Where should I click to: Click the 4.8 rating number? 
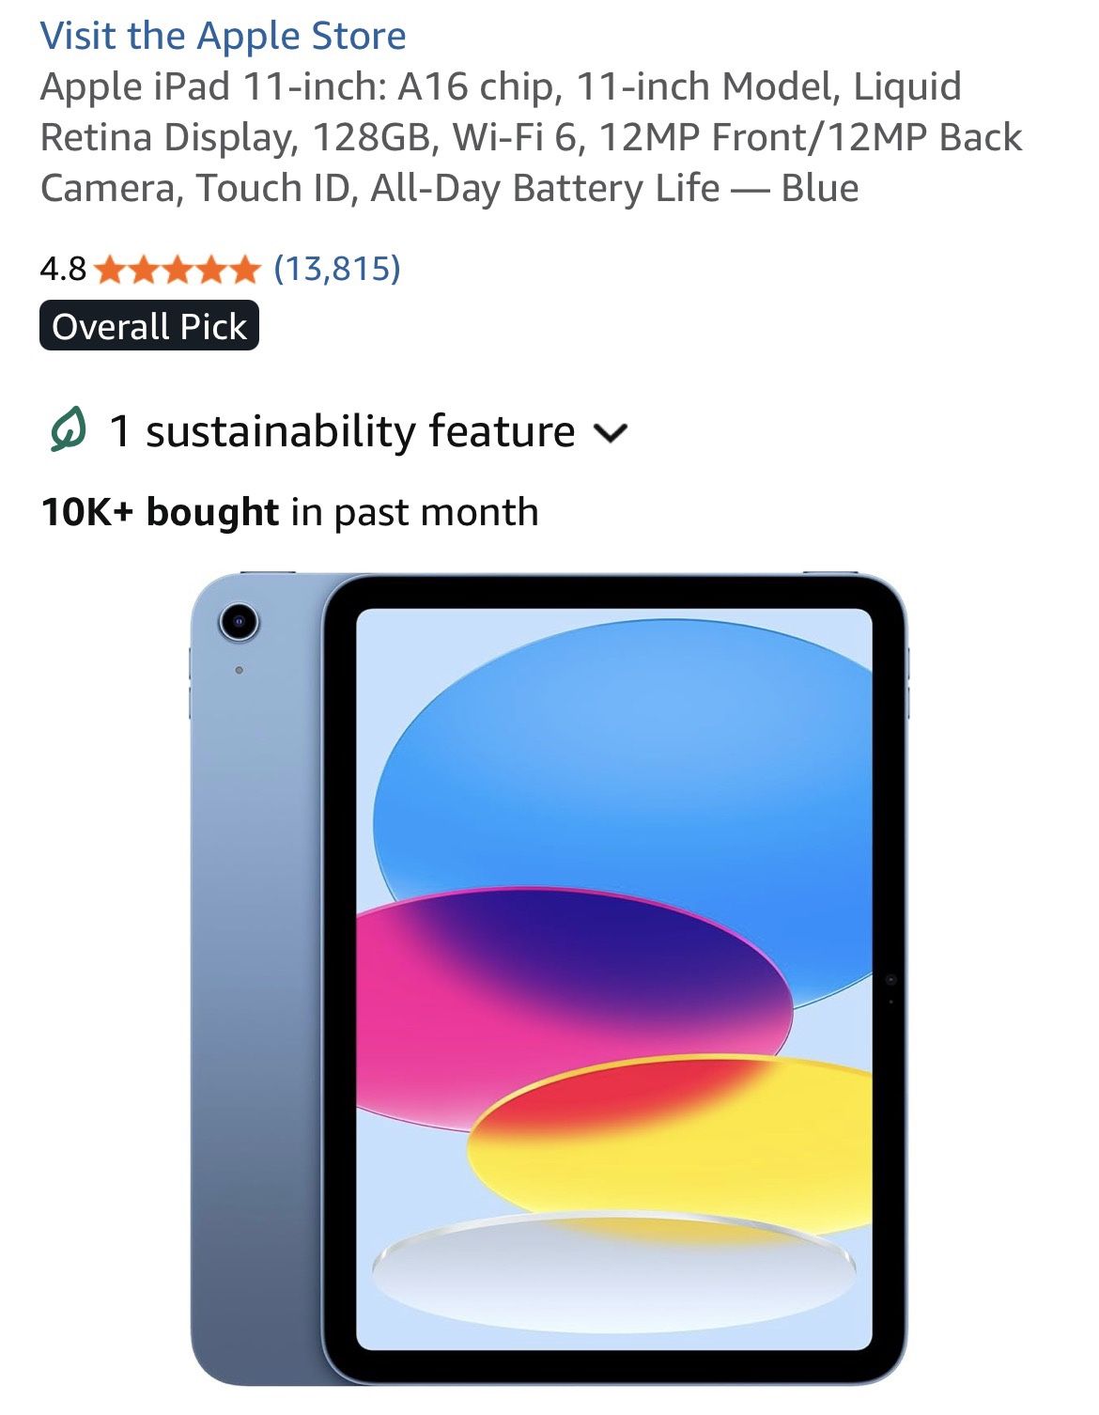point(62,272)
